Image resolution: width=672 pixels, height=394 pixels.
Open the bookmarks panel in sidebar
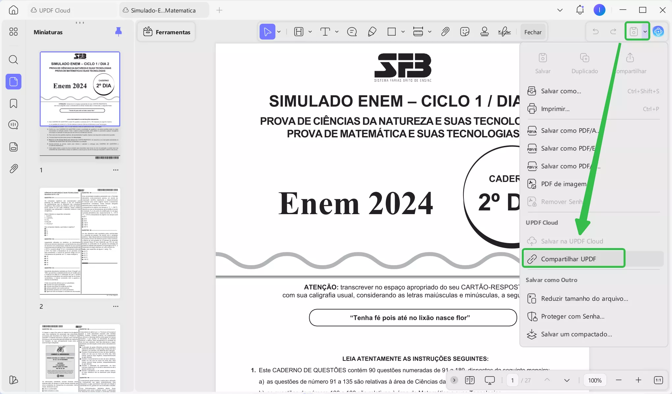[x=14, y=103]
